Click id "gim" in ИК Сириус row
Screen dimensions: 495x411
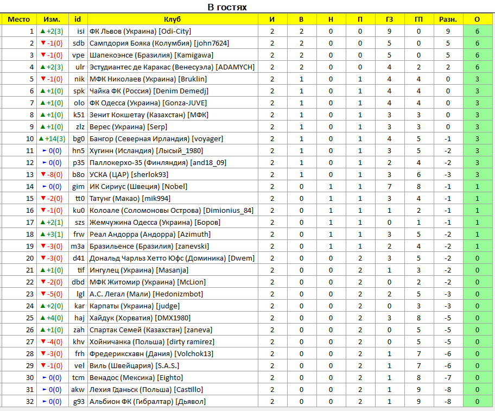click(78, 187)
